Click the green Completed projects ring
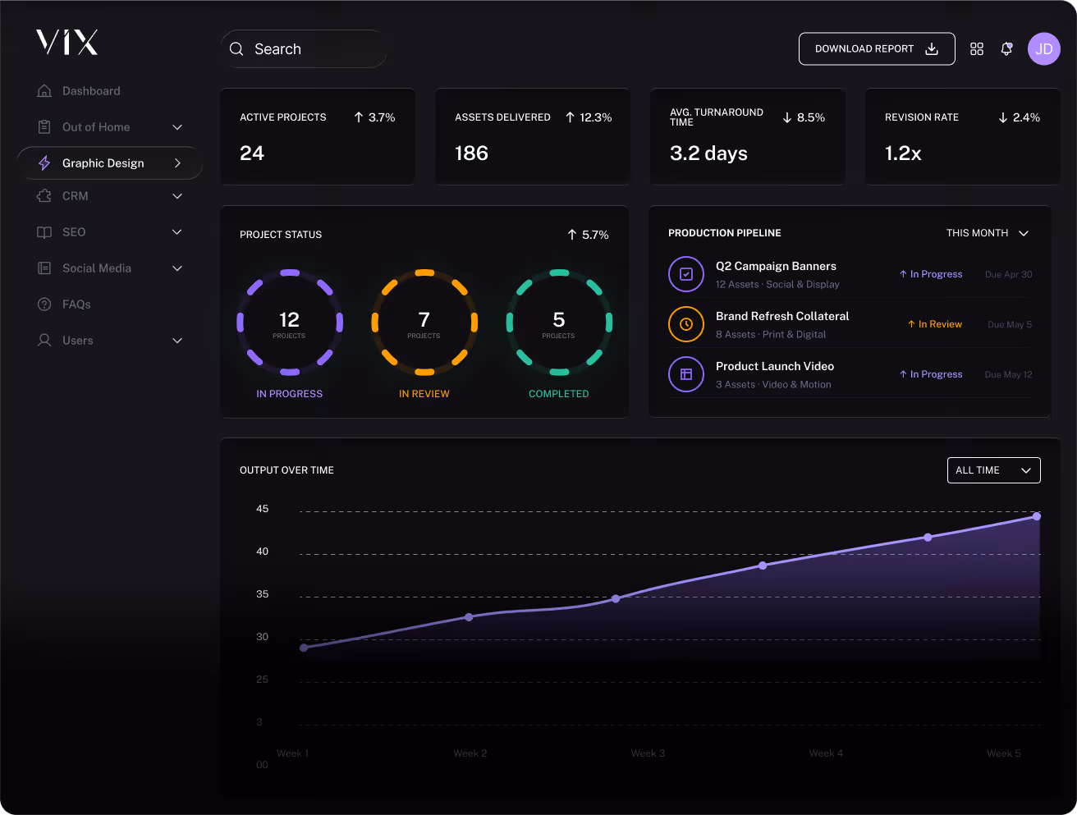The width and height of the screenshot is (1077, 815). click(x=559, y=323)
